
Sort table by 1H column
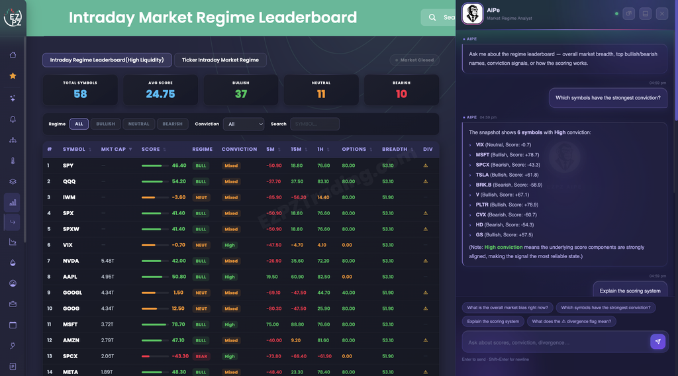coord(323,149)
